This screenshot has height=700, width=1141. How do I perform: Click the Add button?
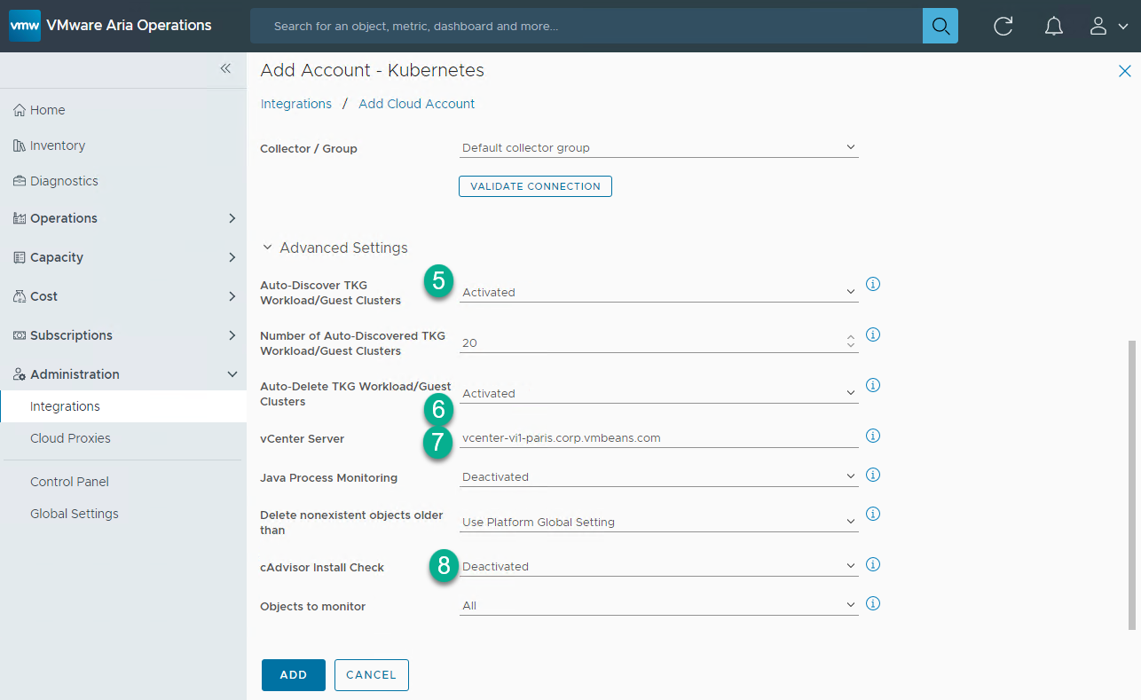[293, 674]
